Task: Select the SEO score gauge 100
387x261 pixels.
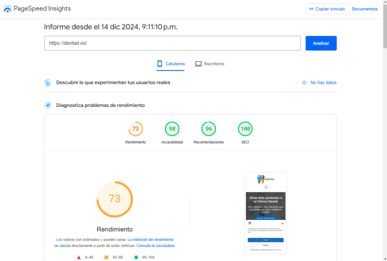Action: point(245,129)
